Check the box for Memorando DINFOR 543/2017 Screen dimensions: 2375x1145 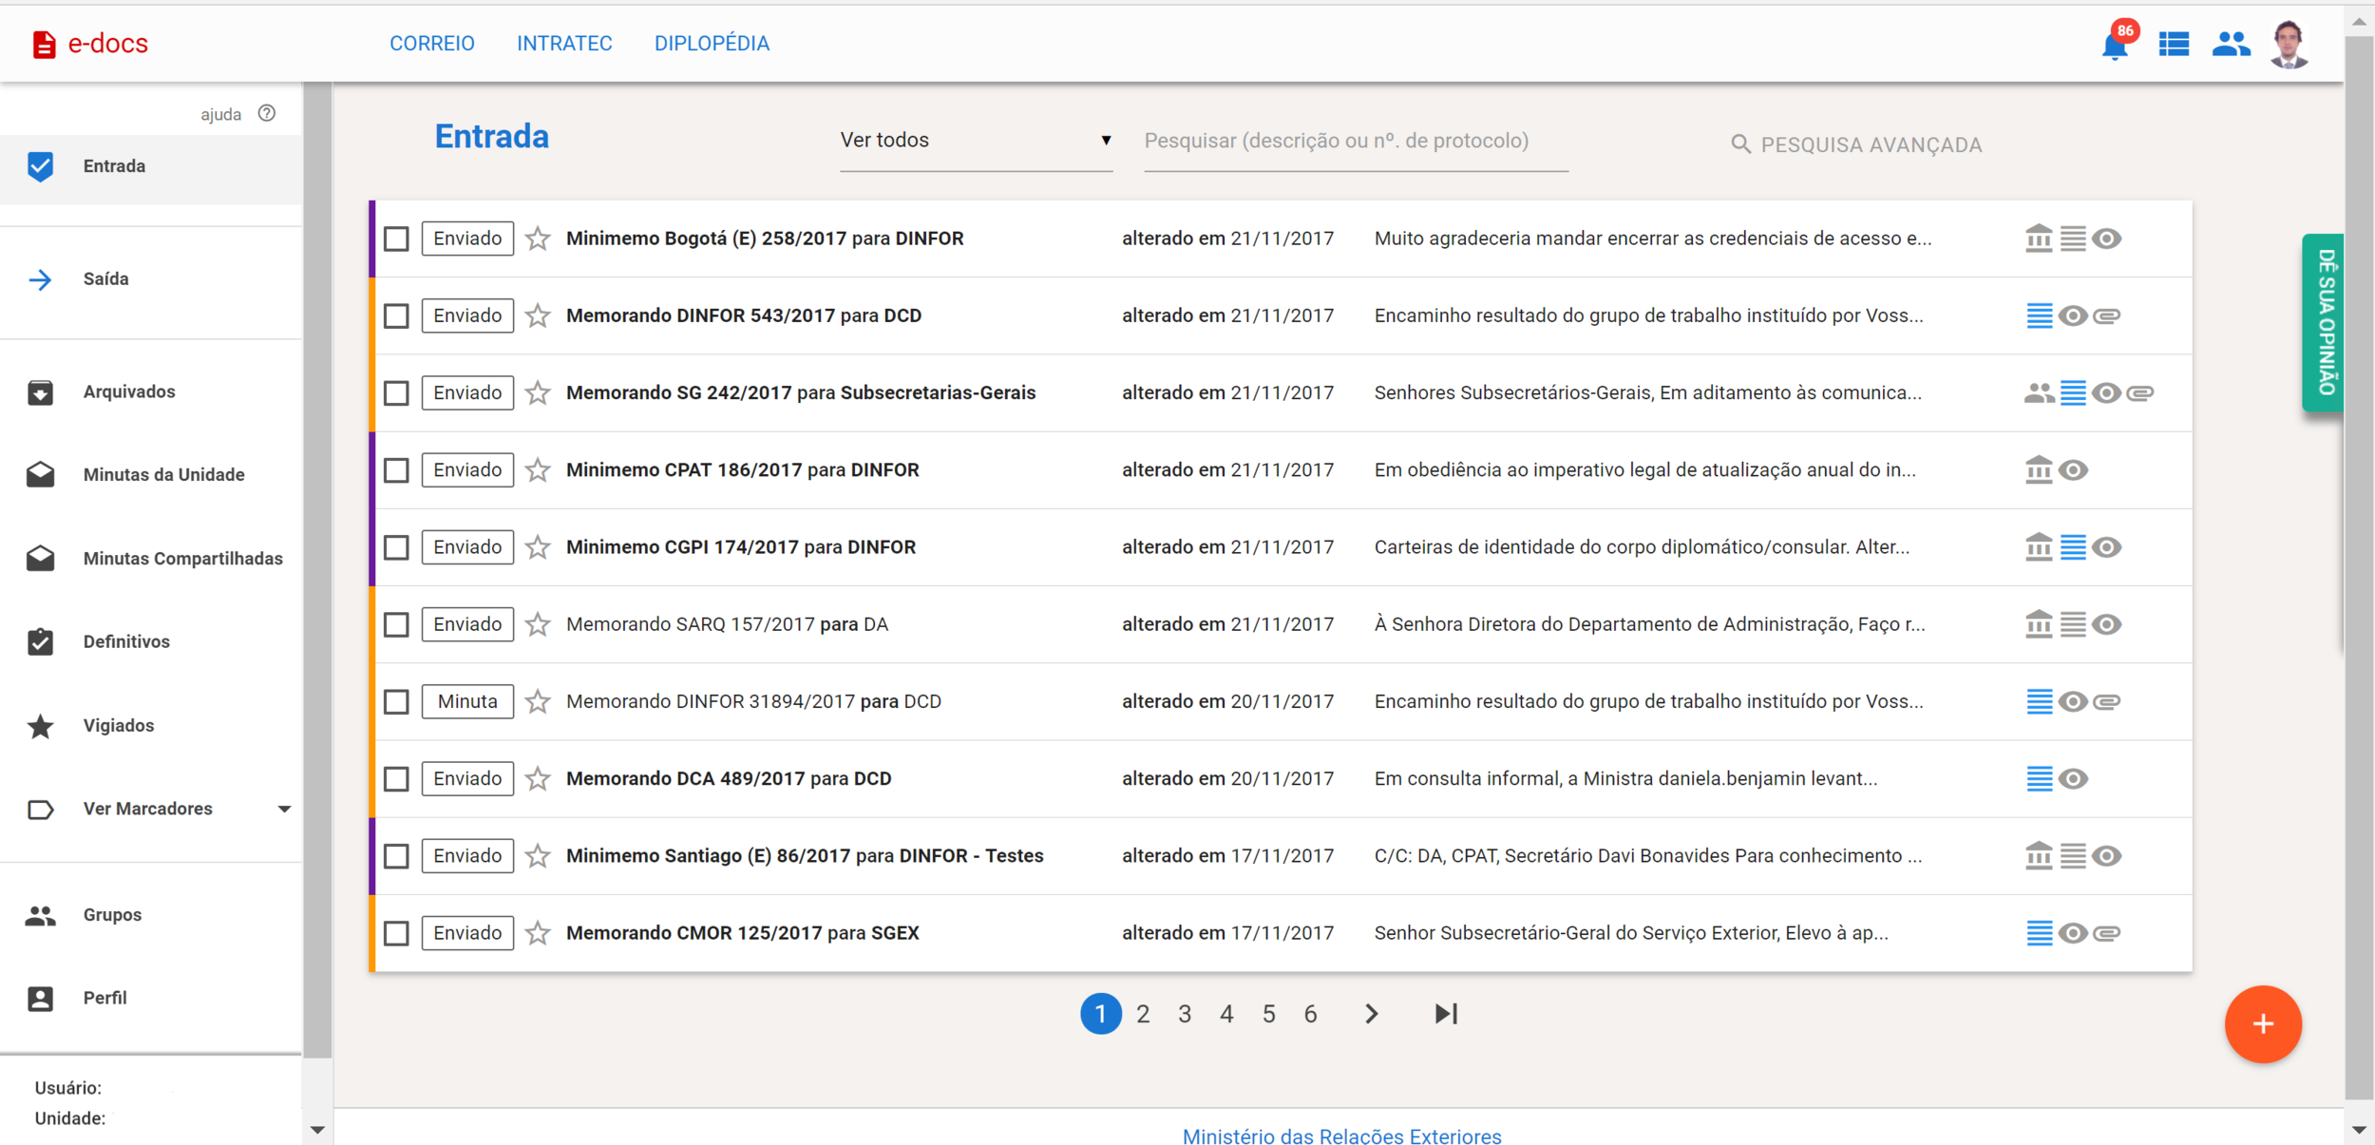pos(396,315)
